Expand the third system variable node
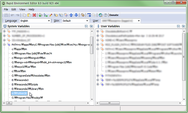The image size is (188, 113). click(4, 40)
